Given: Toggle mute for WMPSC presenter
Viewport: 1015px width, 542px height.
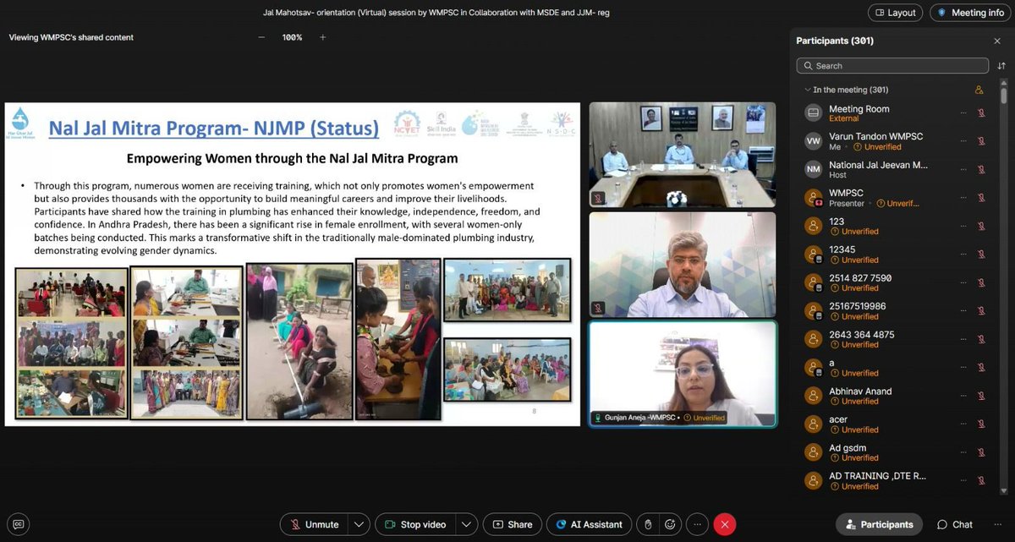Looking at the screenshot, I should tap(981, 197).
